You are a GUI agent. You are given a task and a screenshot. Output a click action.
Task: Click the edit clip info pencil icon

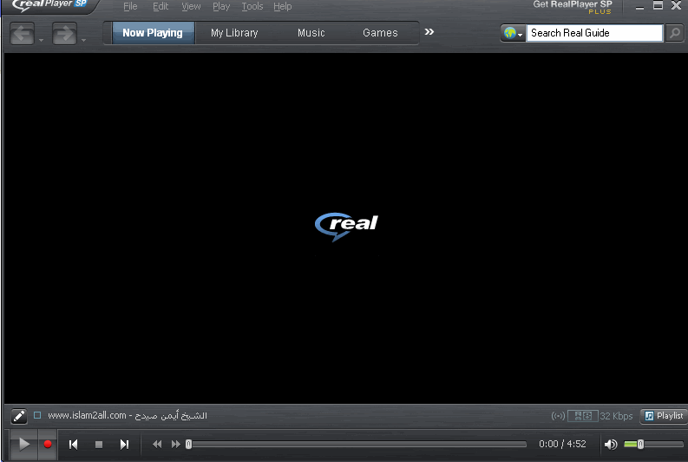tap(19, 416)
